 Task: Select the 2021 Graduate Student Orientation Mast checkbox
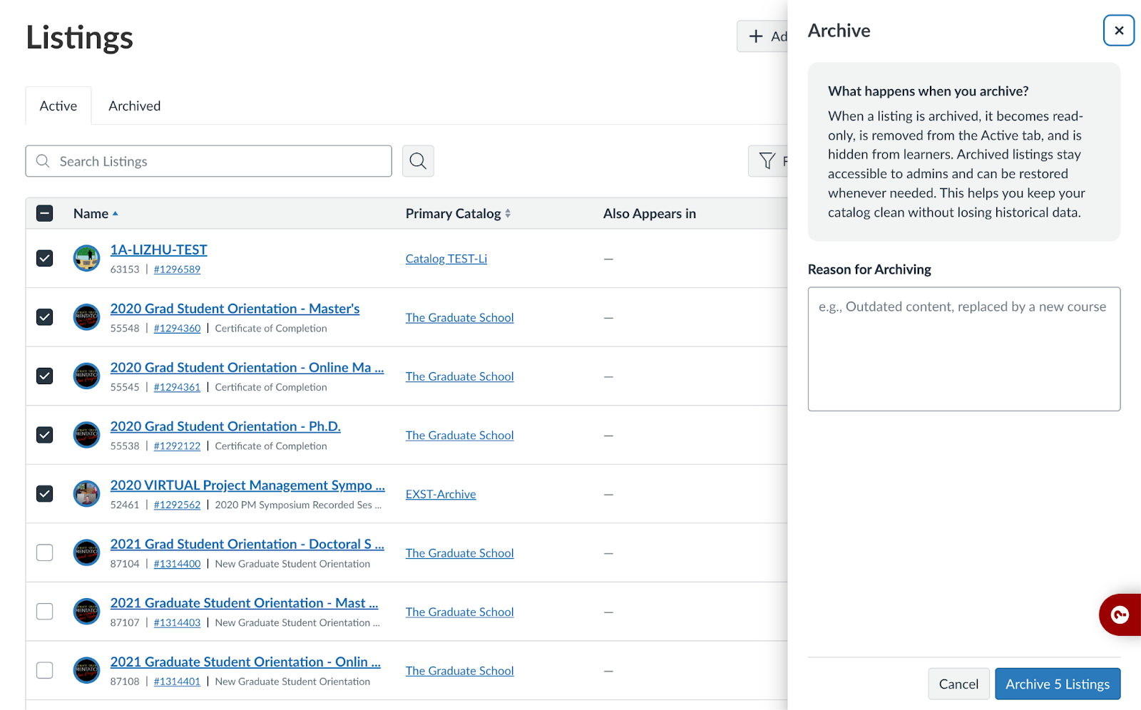tap(44, 612)
